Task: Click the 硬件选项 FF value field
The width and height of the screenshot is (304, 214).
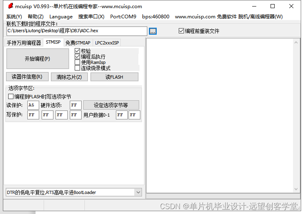Action: (75, 105)
